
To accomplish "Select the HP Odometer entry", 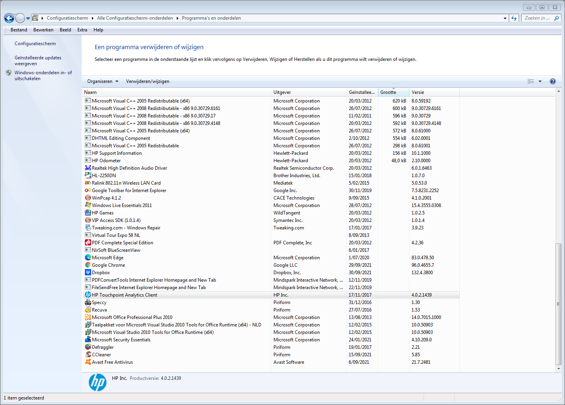I will 271,161.
